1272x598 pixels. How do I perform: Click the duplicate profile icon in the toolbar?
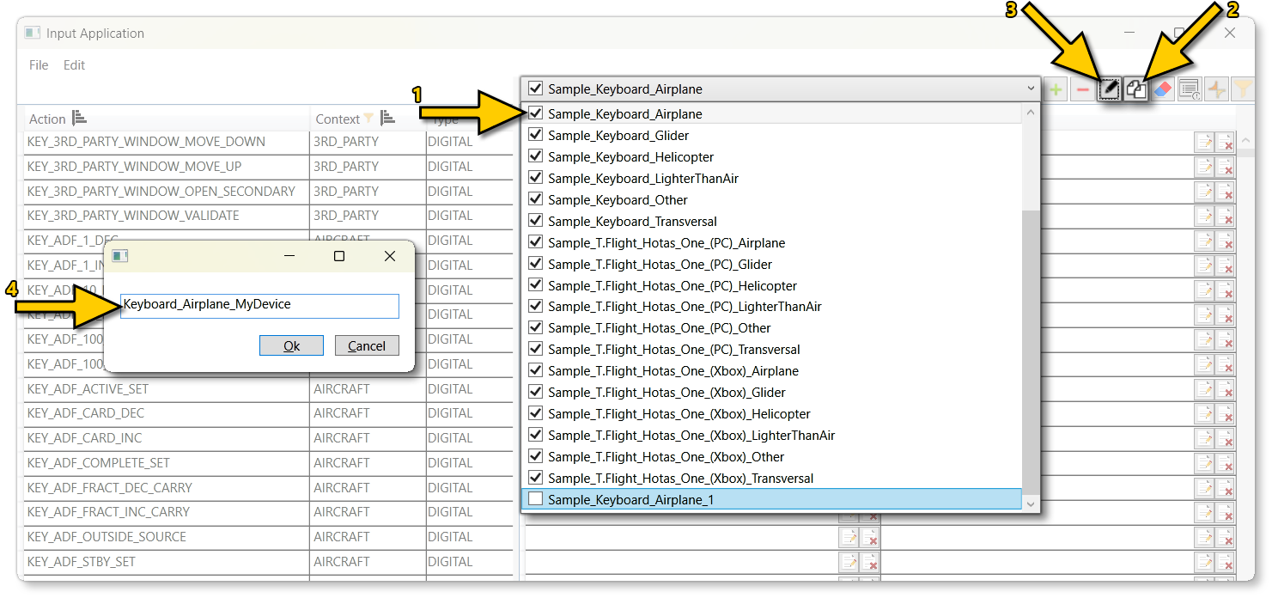1135,88
